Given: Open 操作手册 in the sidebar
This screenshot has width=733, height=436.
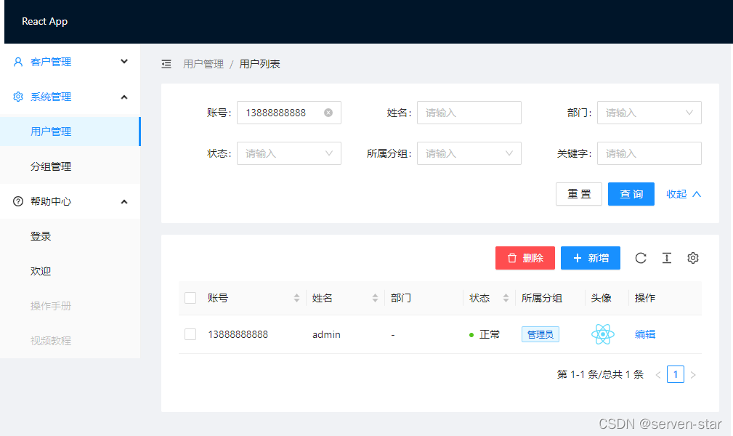Looking at the screenshot, I should point(70,306).
